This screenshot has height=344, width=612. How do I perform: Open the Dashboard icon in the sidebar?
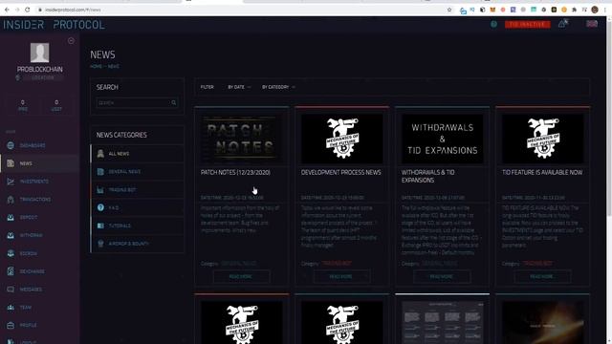click(x=11, y=145)
